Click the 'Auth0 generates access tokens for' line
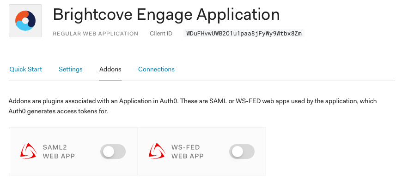 tap(58, 111)
